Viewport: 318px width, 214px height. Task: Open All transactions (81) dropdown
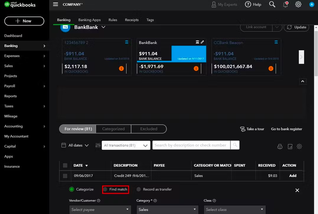[x=126, y=145]
